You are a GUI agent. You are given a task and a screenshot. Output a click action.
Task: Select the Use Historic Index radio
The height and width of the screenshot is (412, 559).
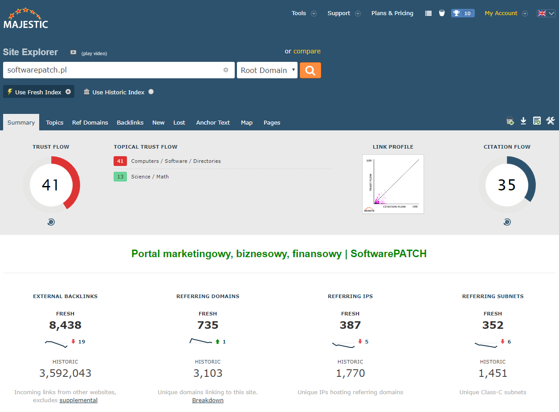[x=151, y=92]
